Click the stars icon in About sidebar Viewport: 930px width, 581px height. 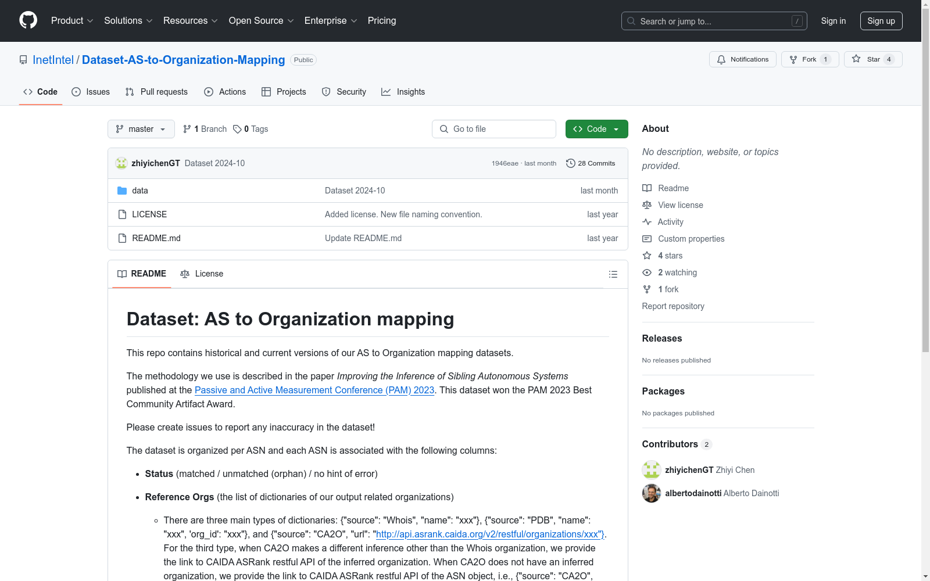647,256
